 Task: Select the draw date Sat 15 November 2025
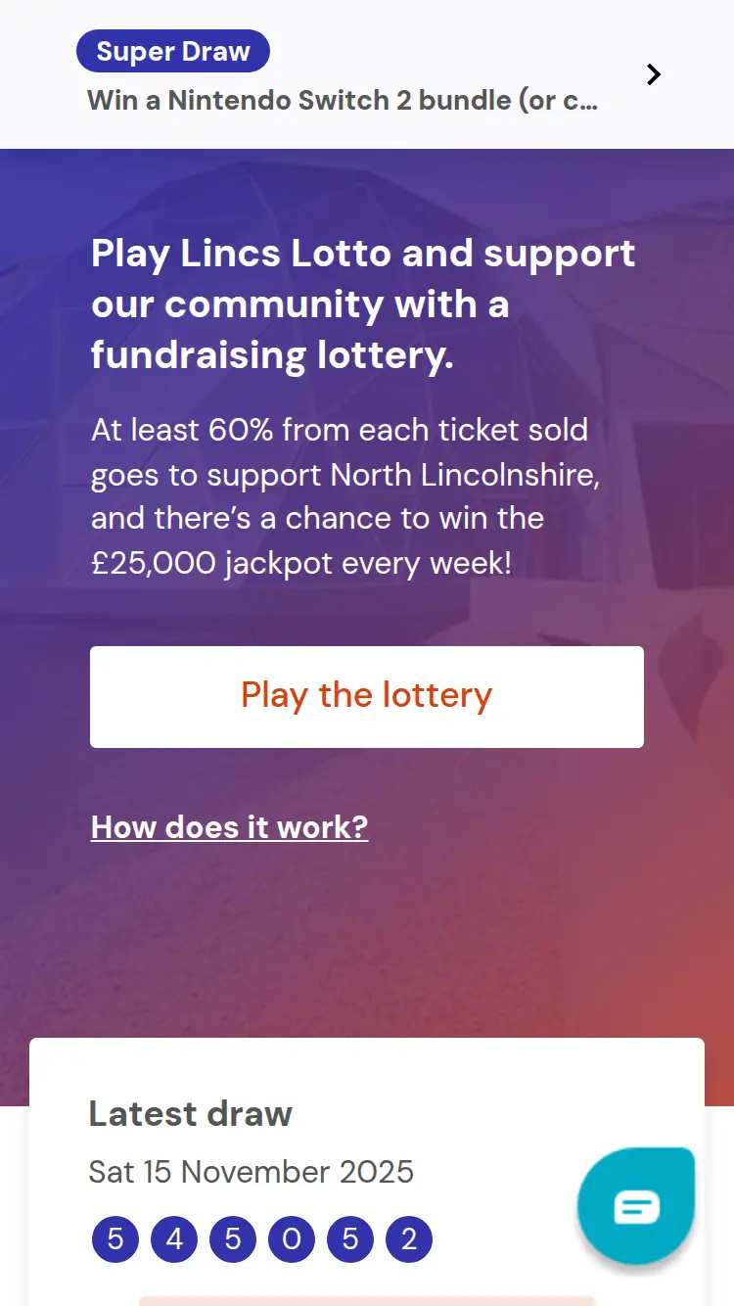point(252,1172)
